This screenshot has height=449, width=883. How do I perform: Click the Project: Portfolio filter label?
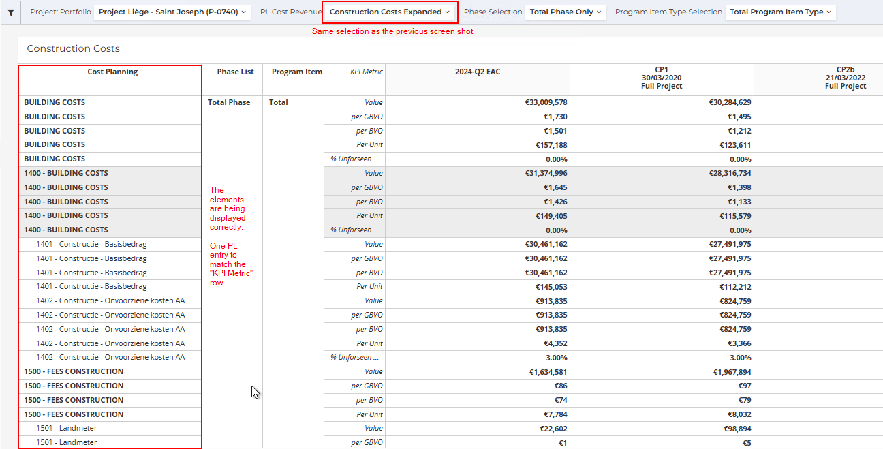coord(61,12)
